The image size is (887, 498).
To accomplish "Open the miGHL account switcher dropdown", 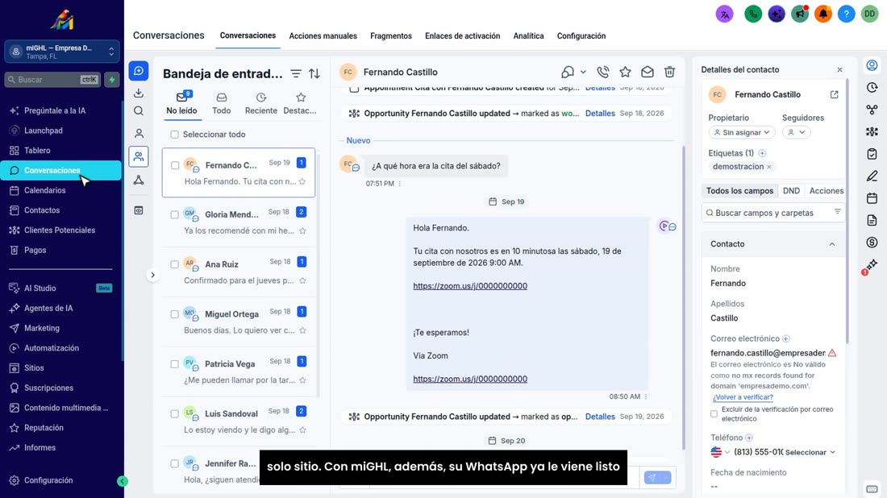I will (x=62, y=52).
